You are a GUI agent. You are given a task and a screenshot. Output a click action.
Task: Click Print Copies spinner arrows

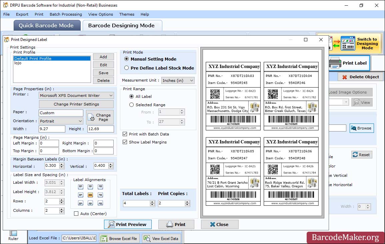187,203
